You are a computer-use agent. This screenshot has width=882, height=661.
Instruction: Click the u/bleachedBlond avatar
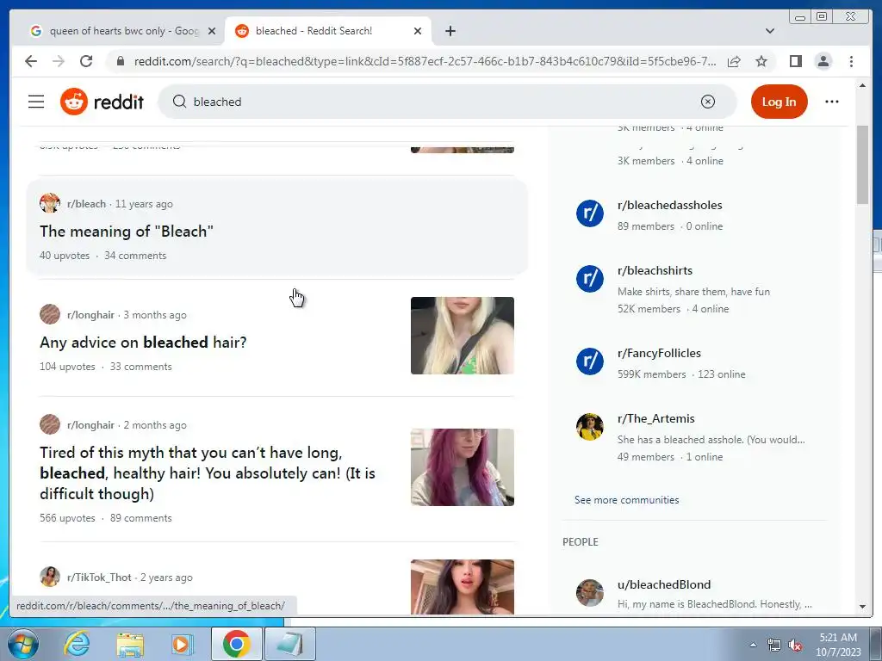pyautogui.click(x=589, y=592)
